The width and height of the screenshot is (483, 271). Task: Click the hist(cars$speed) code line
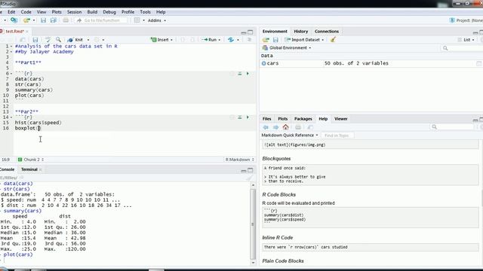(38, 123)
